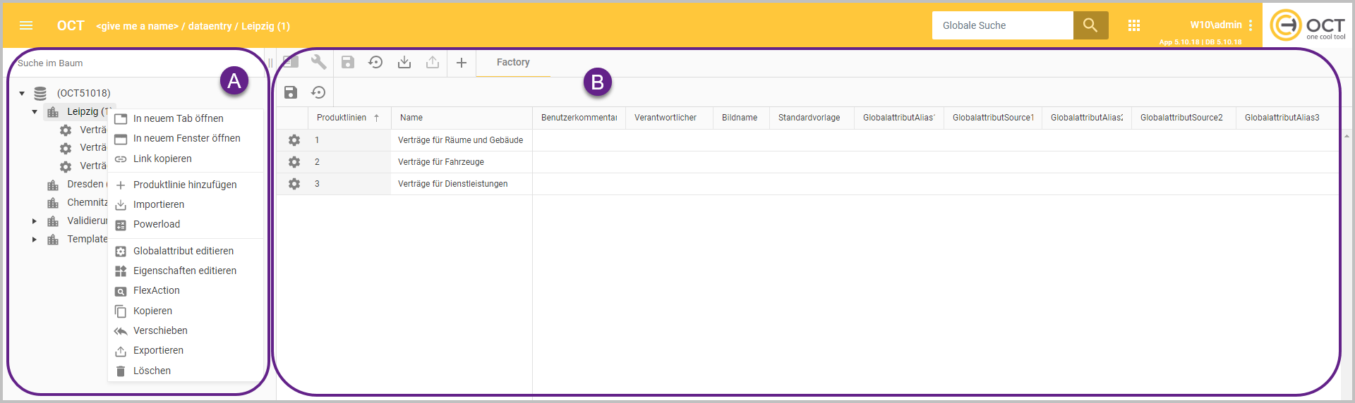The height and width of the screenshot is (403, 1355).
Task: Click the wrench settings icon in toolbar
Action: click(x=319, y=62)
